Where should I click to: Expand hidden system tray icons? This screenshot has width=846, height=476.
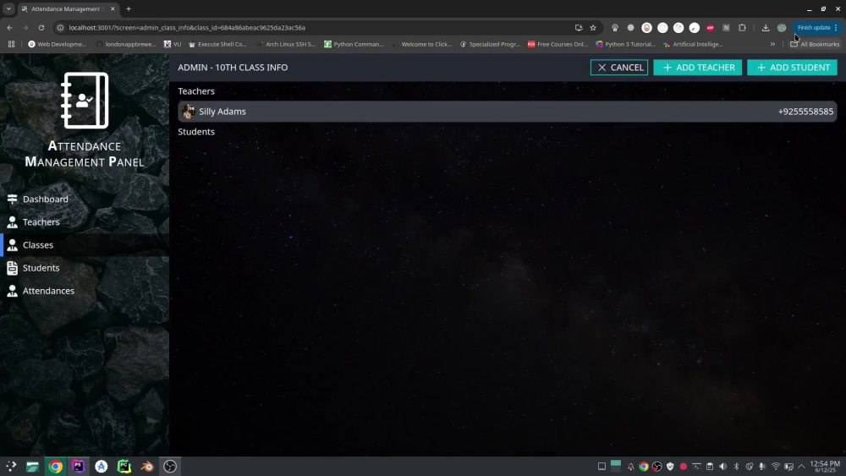point(802,467)
